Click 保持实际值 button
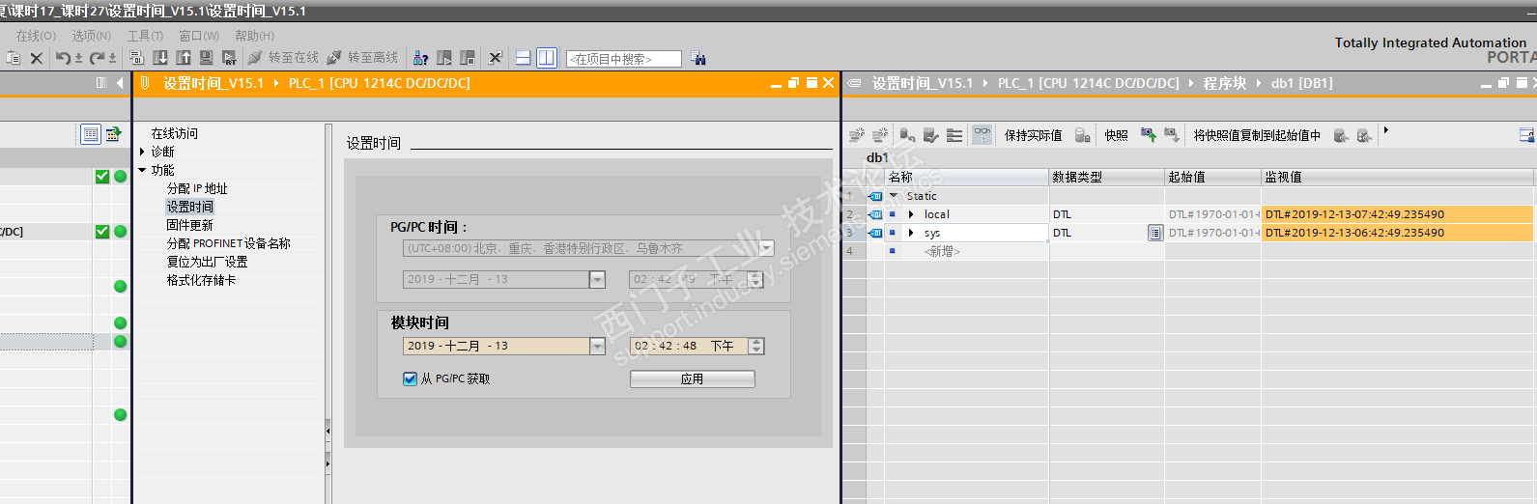 [x=1033, y=135]
